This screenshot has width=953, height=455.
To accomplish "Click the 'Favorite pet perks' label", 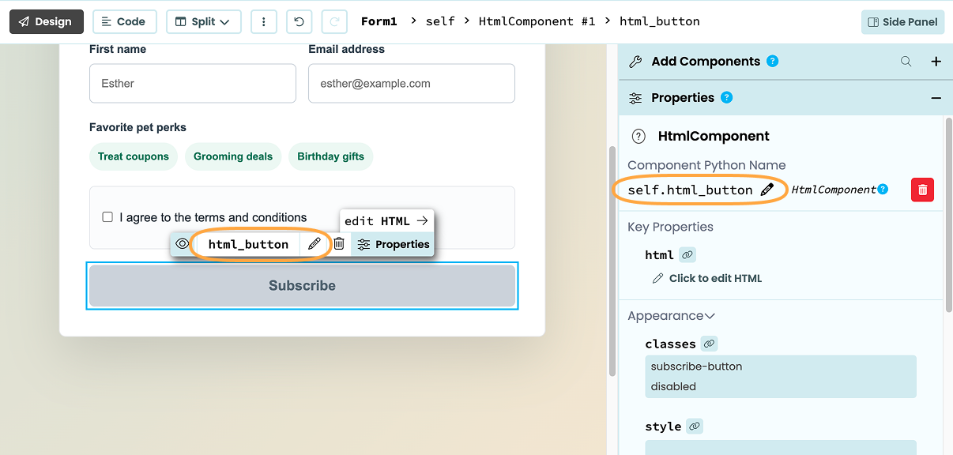I will click(x=138, y=127).
